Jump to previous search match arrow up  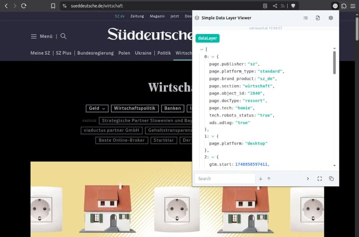pyautogui.click(x=269, y=179)
